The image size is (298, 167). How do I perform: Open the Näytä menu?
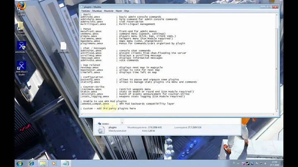tap(119, 11)
